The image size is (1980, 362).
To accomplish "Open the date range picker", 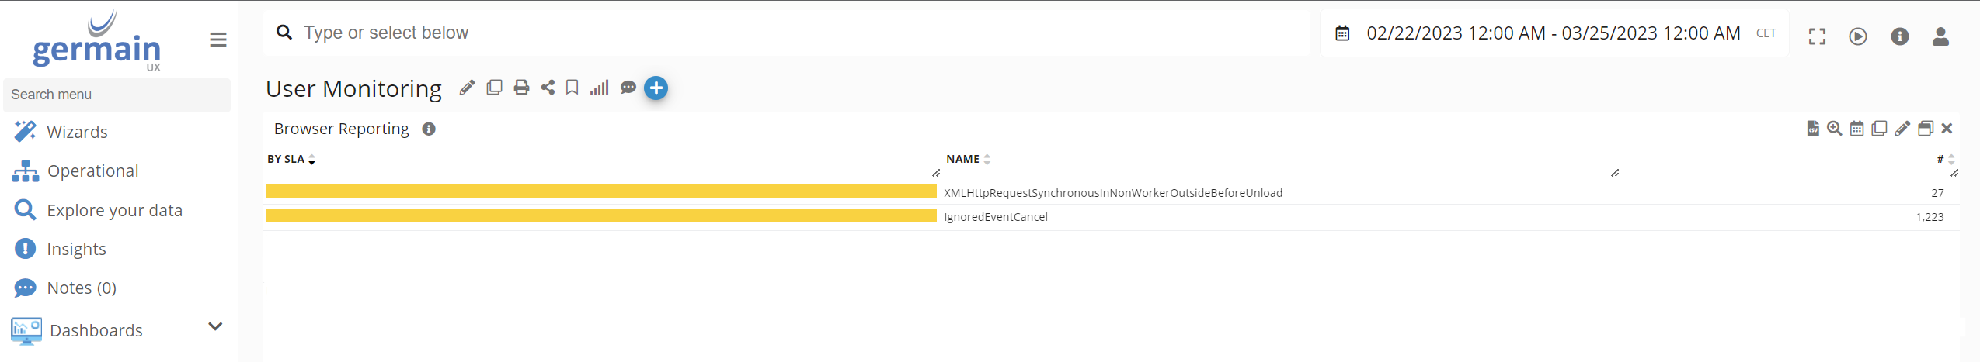I will pyautogui.click(x=1552, y=33).
